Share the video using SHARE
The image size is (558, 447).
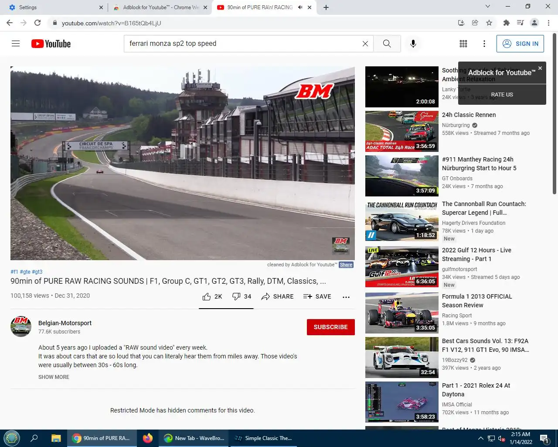click(x=277, y=296)
